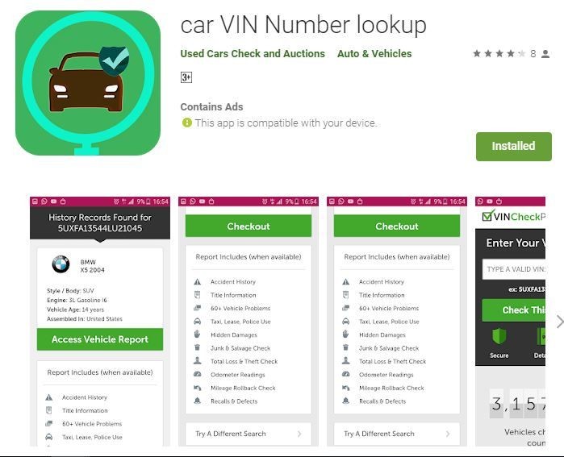Click the reviewer count person icon

click(x=545, y=54)
